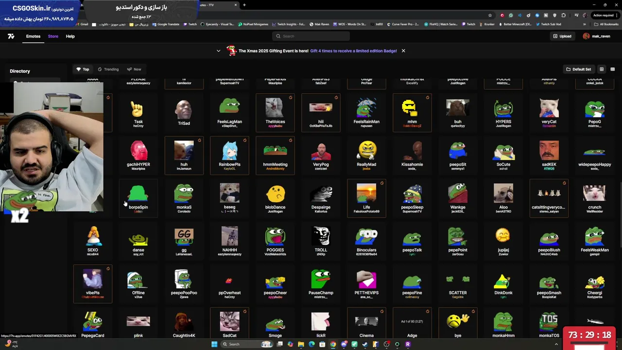Viewport: 622px width, 350px height.
Task: Switch to the New tab filter
Action: [134, 69]
